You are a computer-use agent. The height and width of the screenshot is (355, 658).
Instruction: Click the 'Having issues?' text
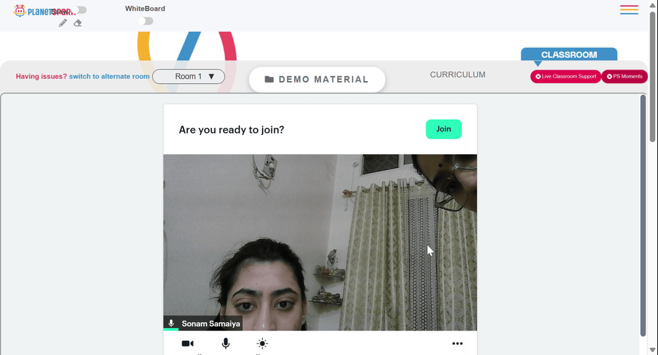tap(41, 76)
